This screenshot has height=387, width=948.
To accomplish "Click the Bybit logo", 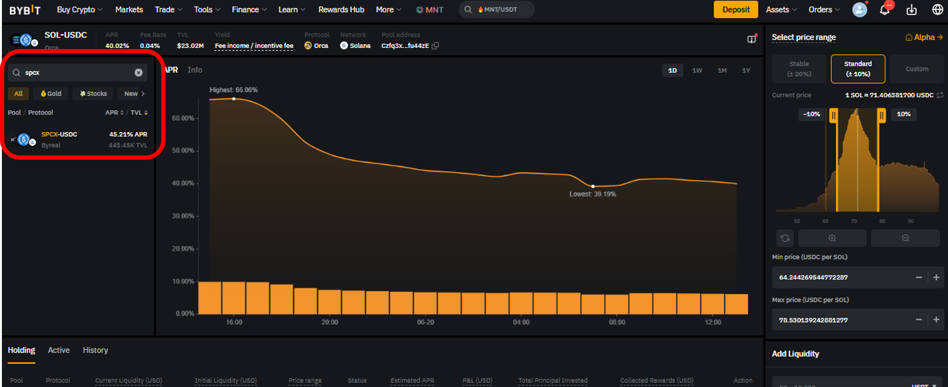I will pyautogui.click(x=25, y=10).
